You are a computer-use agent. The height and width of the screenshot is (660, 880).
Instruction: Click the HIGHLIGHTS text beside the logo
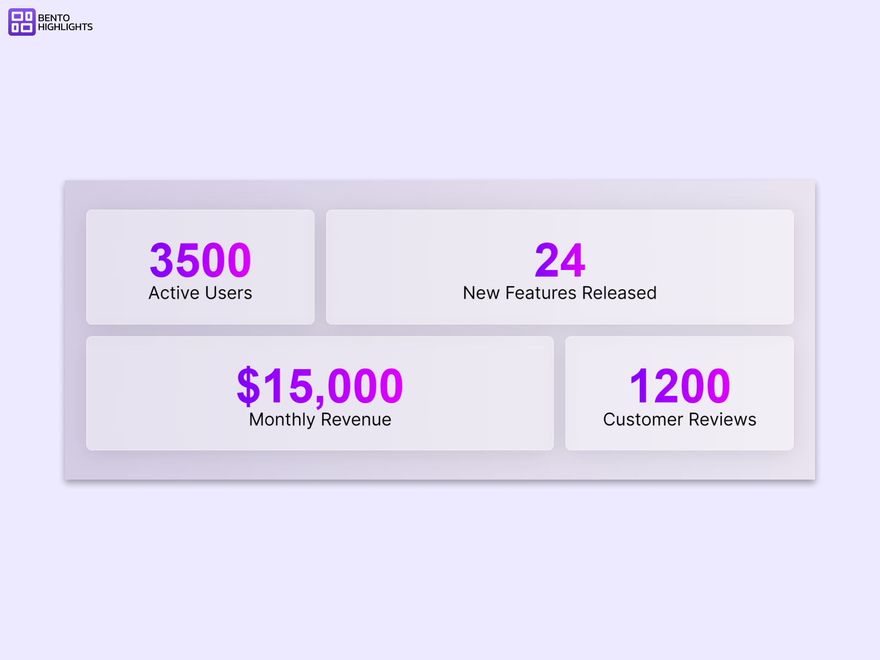(65, 27)
